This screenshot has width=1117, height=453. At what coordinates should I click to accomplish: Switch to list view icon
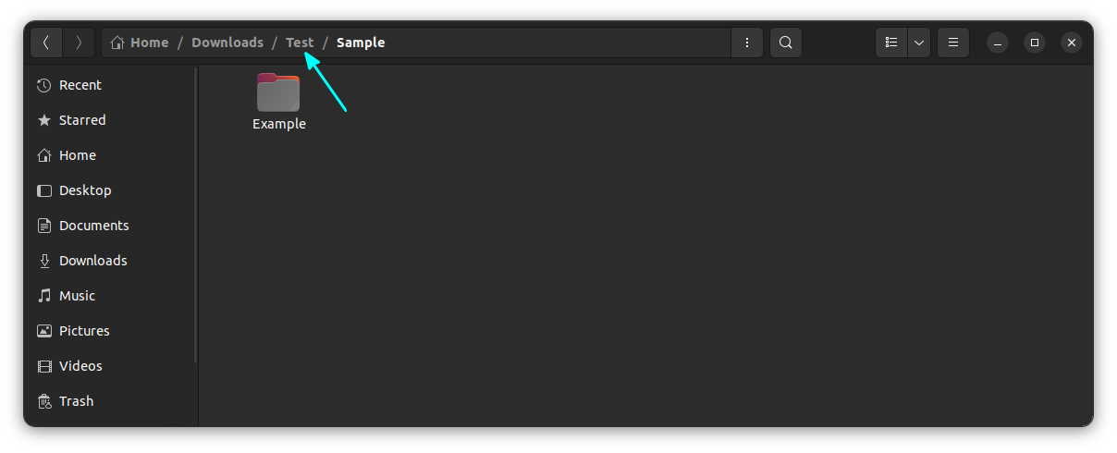(x=891, y=43)
